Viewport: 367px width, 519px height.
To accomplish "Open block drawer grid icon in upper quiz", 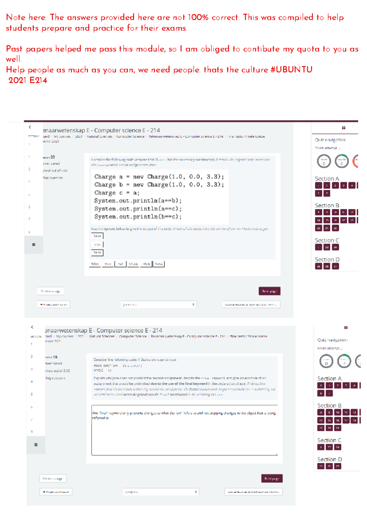I will (343, 128).
